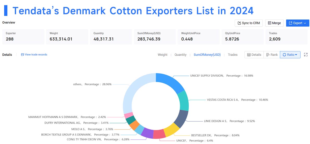
Task: Show the Rank chart view
Action: (x=272, y=55)
